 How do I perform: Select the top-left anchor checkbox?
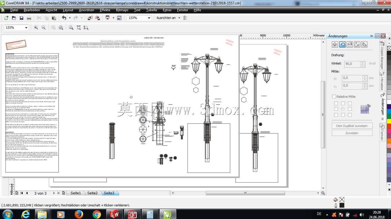(x=336, y=103)
